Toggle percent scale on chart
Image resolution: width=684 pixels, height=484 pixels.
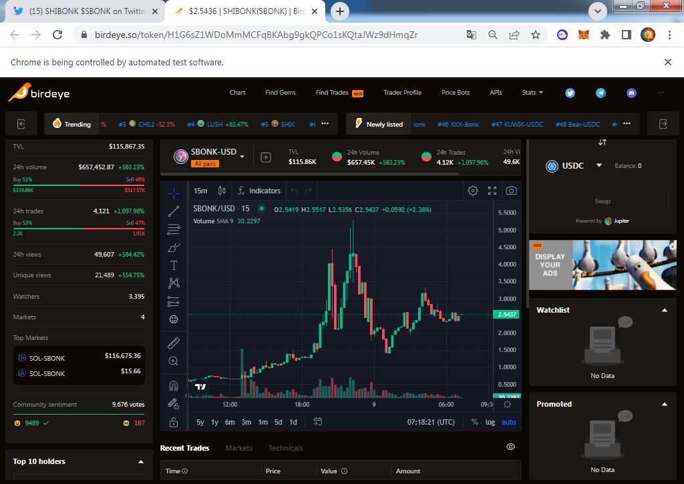point(475,422)
